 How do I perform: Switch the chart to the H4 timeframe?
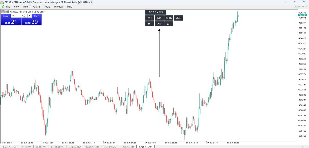tap(159, 24)
